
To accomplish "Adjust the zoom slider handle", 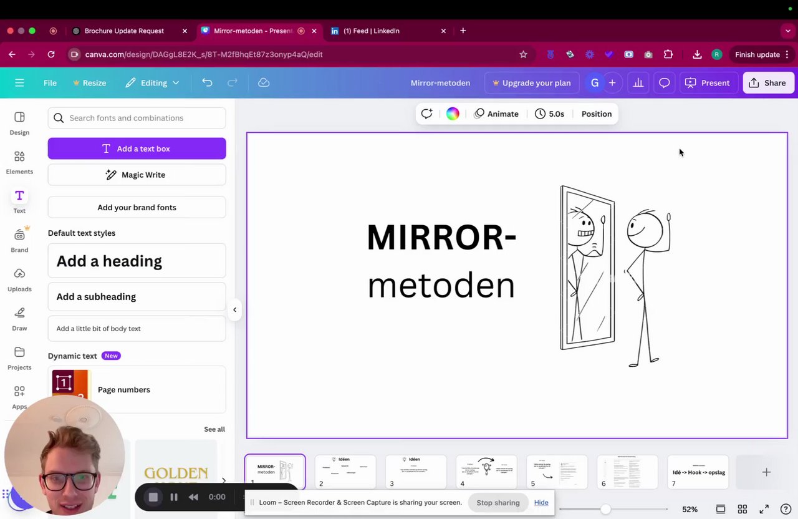I will 605,509.
